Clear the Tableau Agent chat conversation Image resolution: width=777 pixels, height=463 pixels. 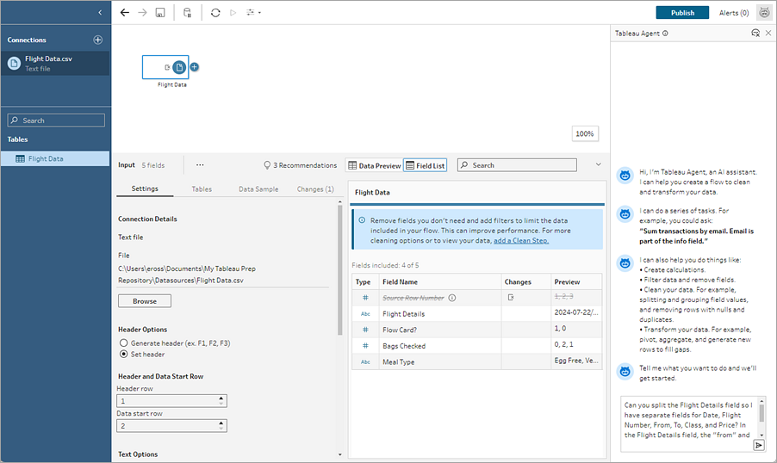click(755, 33)
